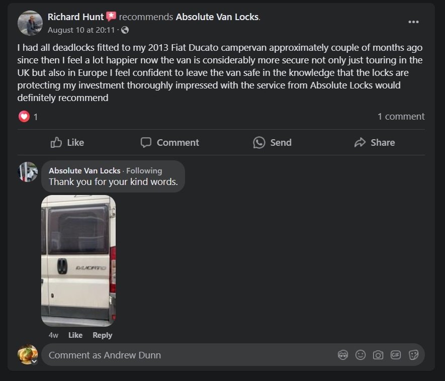Reply to the Absolute Van Locks comment
The width and height of the screenshot is (445, 381).
pos(103,335)
